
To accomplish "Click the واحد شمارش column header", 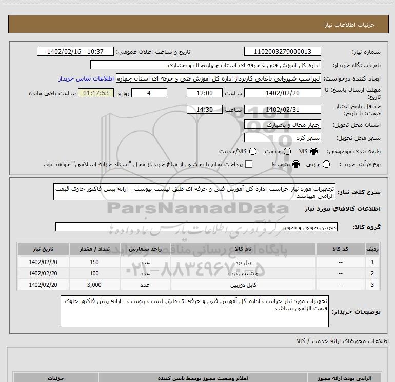I will tap(145, 249).
